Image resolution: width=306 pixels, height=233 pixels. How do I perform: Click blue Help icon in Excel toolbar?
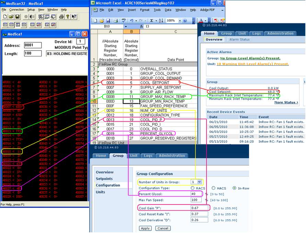tap(185, 21)
